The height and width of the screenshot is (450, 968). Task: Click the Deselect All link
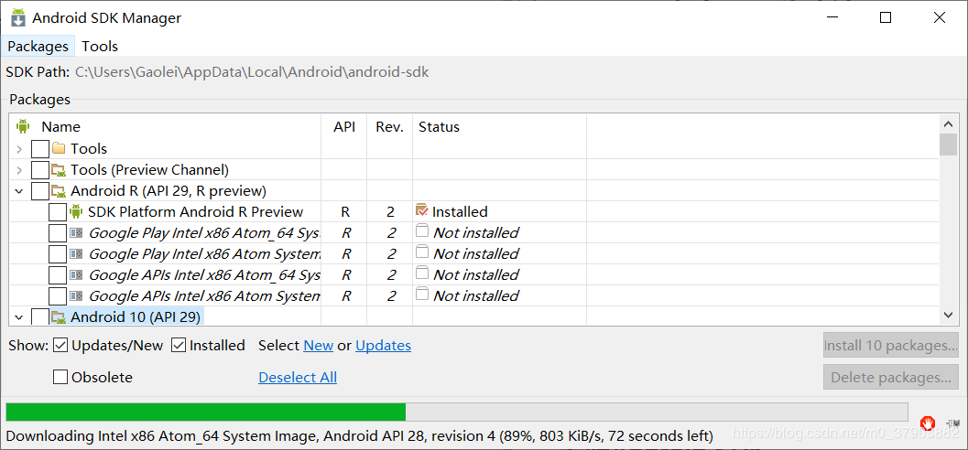(x=298, y=377)
